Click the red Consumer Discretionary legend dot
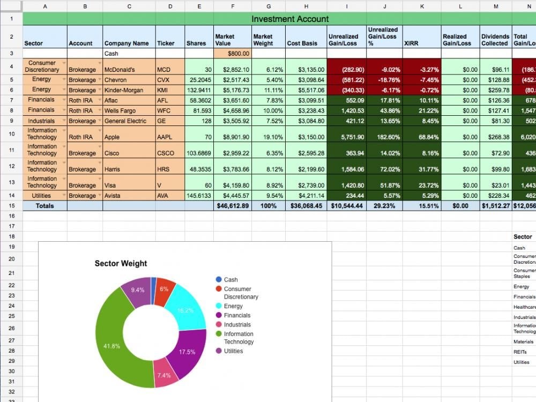The image size is (536, 402). pyautogui.click(x=219, y=289)
